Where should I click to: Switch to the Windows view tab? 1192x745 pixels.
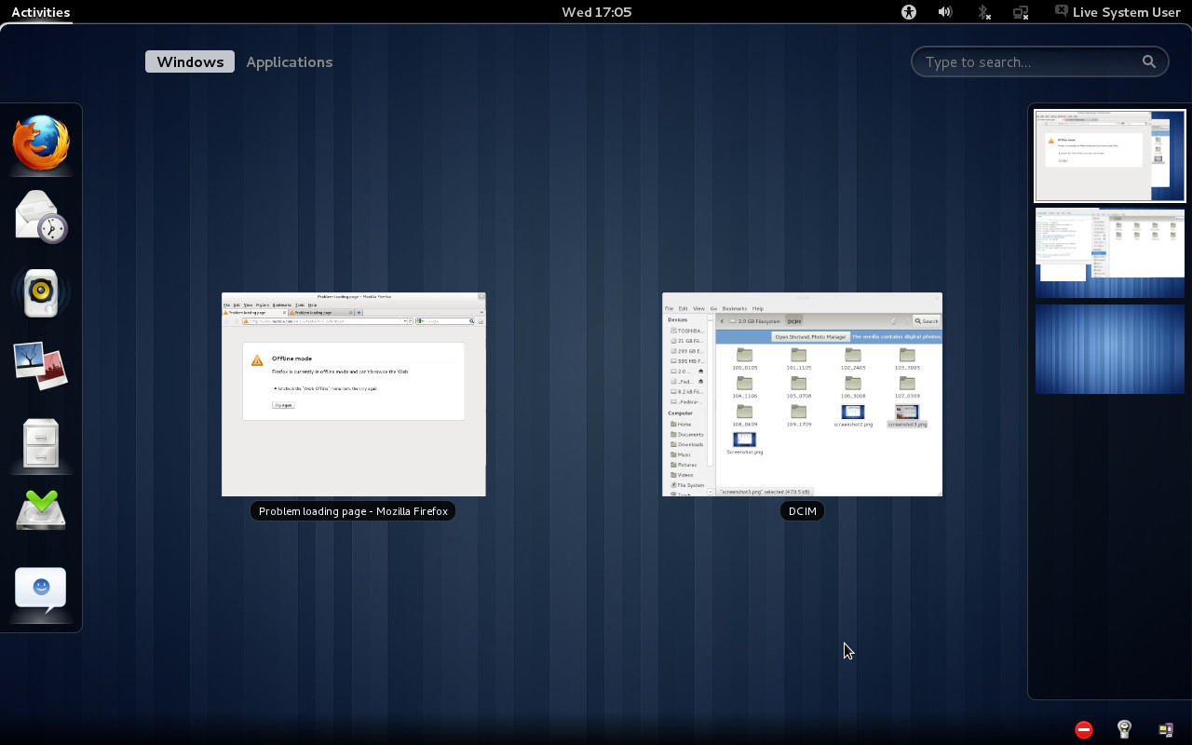[x=190, y=61]
